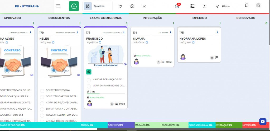Toggle eye visibility on Francisco card image

[x=125, y=64]
